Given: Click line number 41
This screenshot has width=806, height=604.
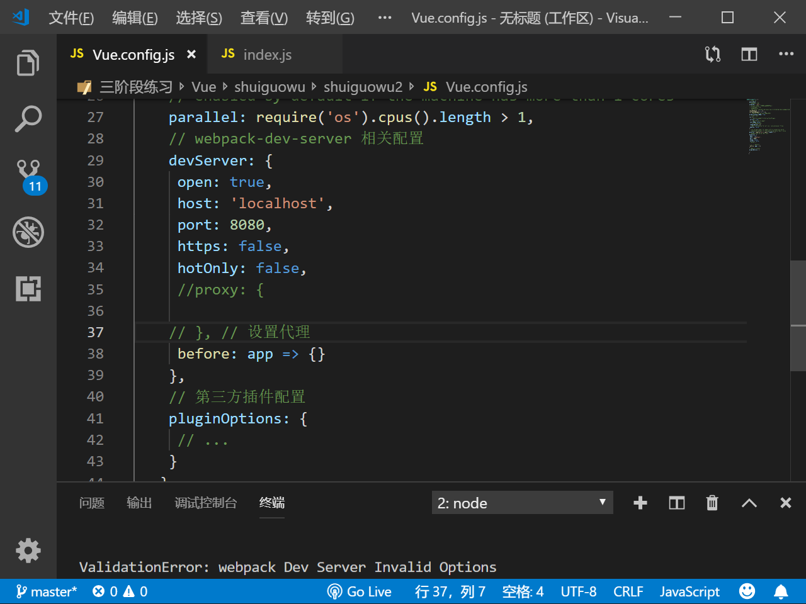Looking at the screenshot, I should click(x=95, y=418).
